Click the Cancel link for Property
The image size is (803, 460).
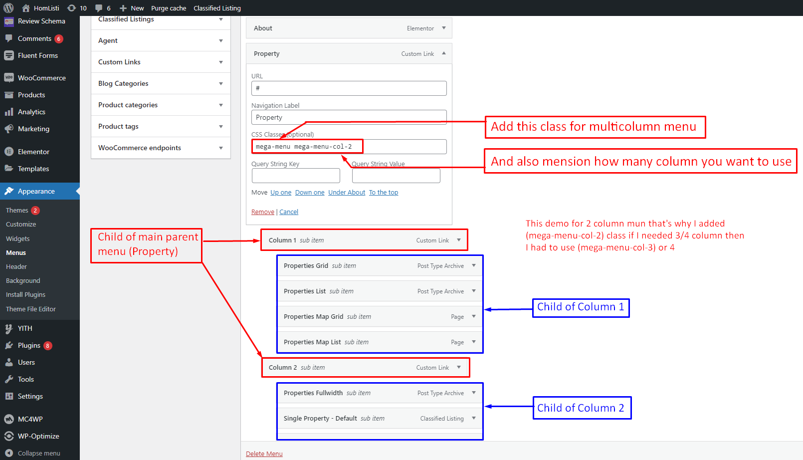289,212
